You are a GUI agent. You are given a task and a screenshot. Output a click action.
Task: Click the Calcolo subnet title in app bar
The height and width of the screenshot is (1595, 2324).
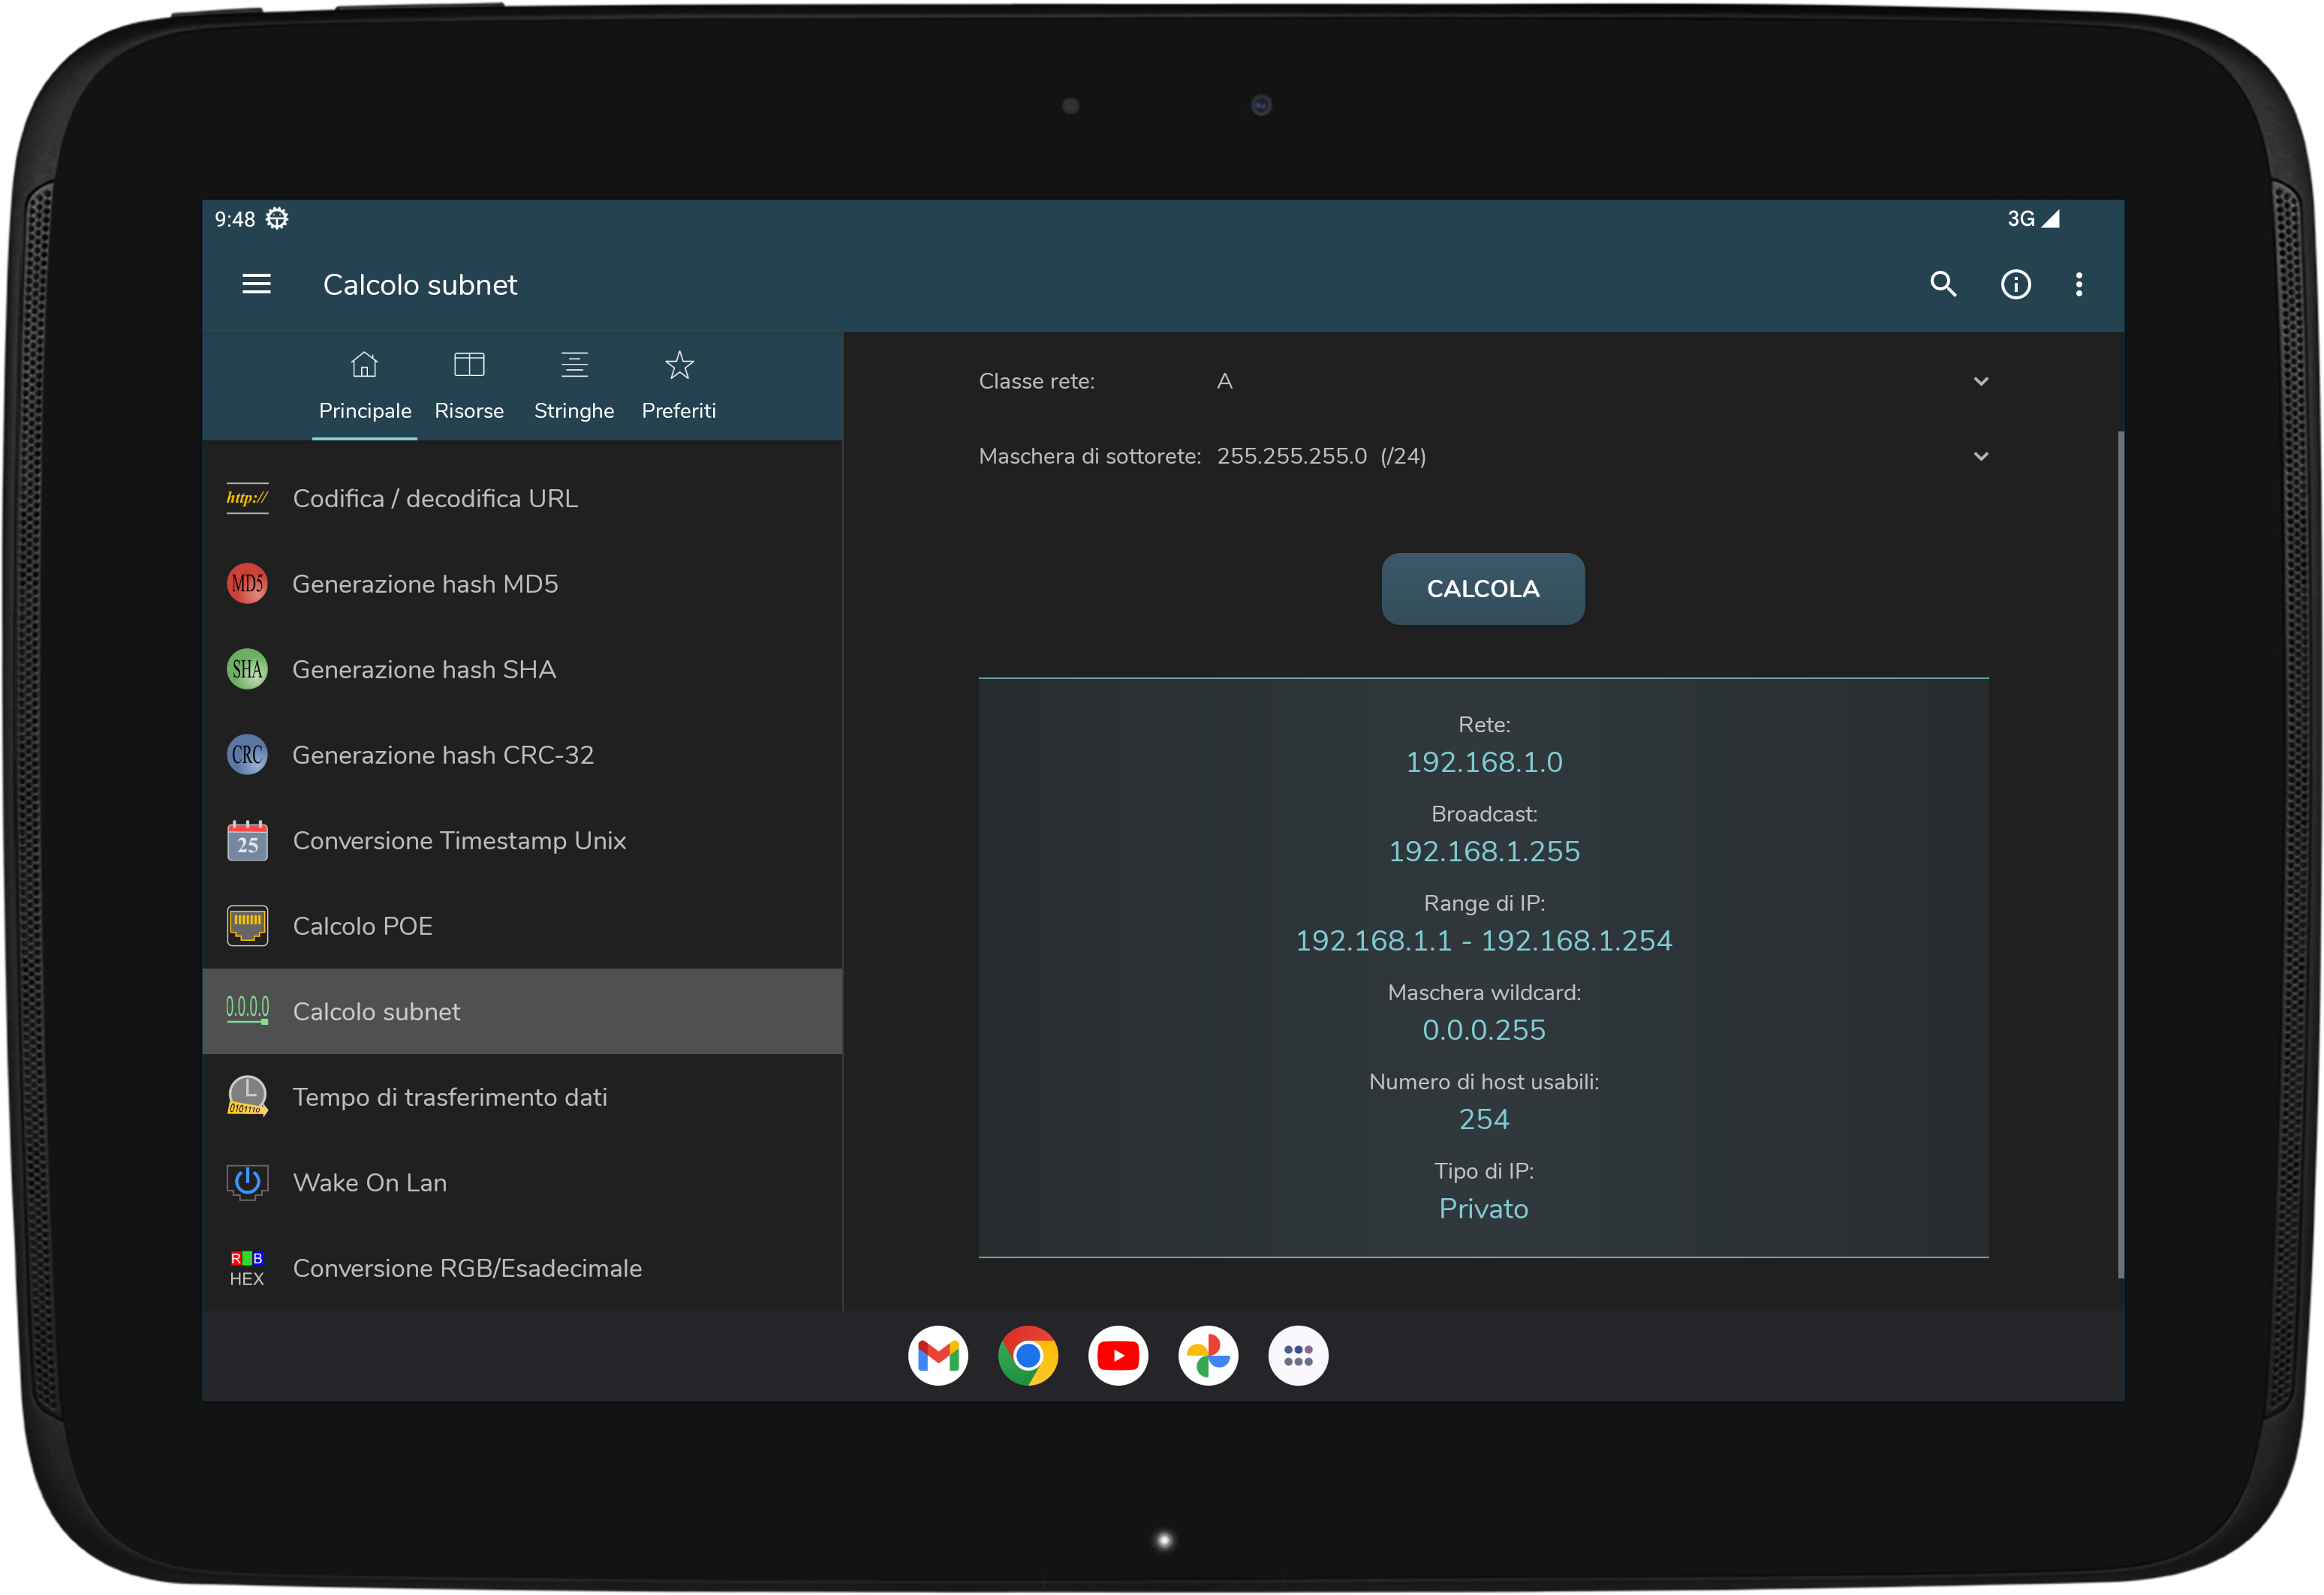click(420, 285)
